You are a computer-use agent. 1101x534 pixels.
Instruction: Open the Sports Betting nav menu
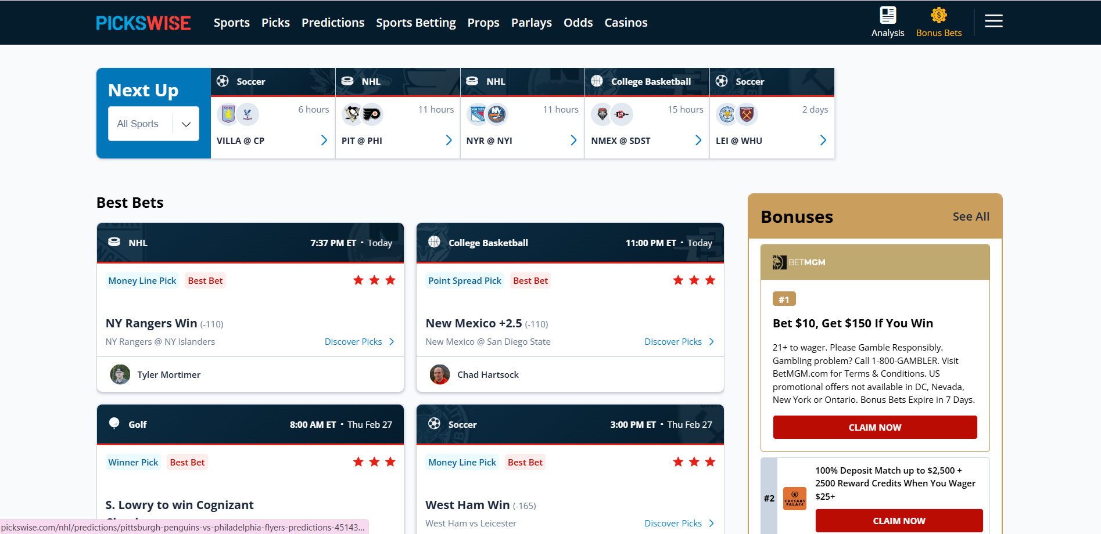click(x=416, y=23)
